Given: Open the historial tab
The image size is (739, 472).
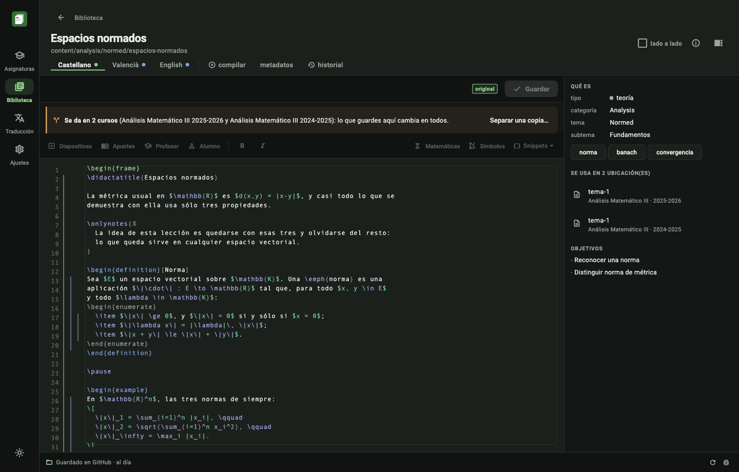Looking at the screenshot, I should coord(326,65).
